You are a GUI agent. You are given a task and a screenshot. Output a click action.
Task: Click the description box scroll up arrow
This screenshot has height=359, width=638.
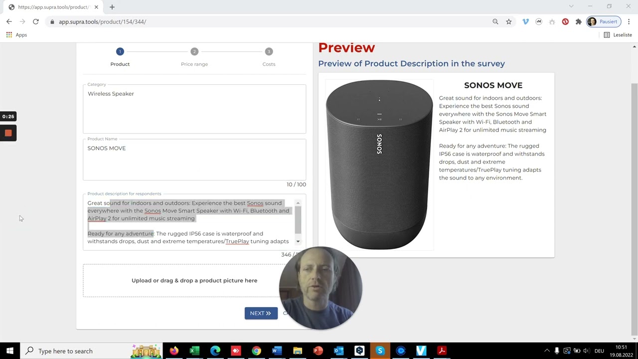coord(298,203)
